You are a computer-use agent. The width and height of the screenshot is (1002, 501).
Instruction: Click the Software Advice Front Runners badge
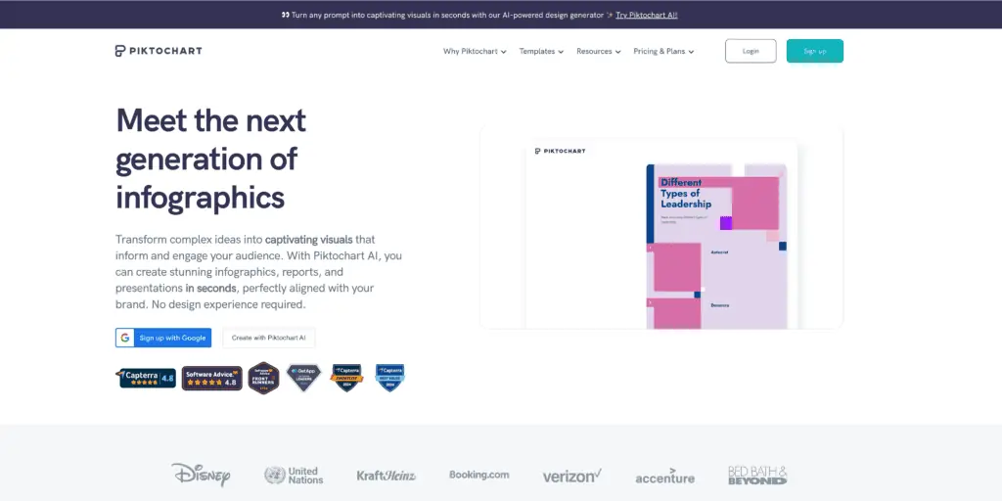(263, 378)
